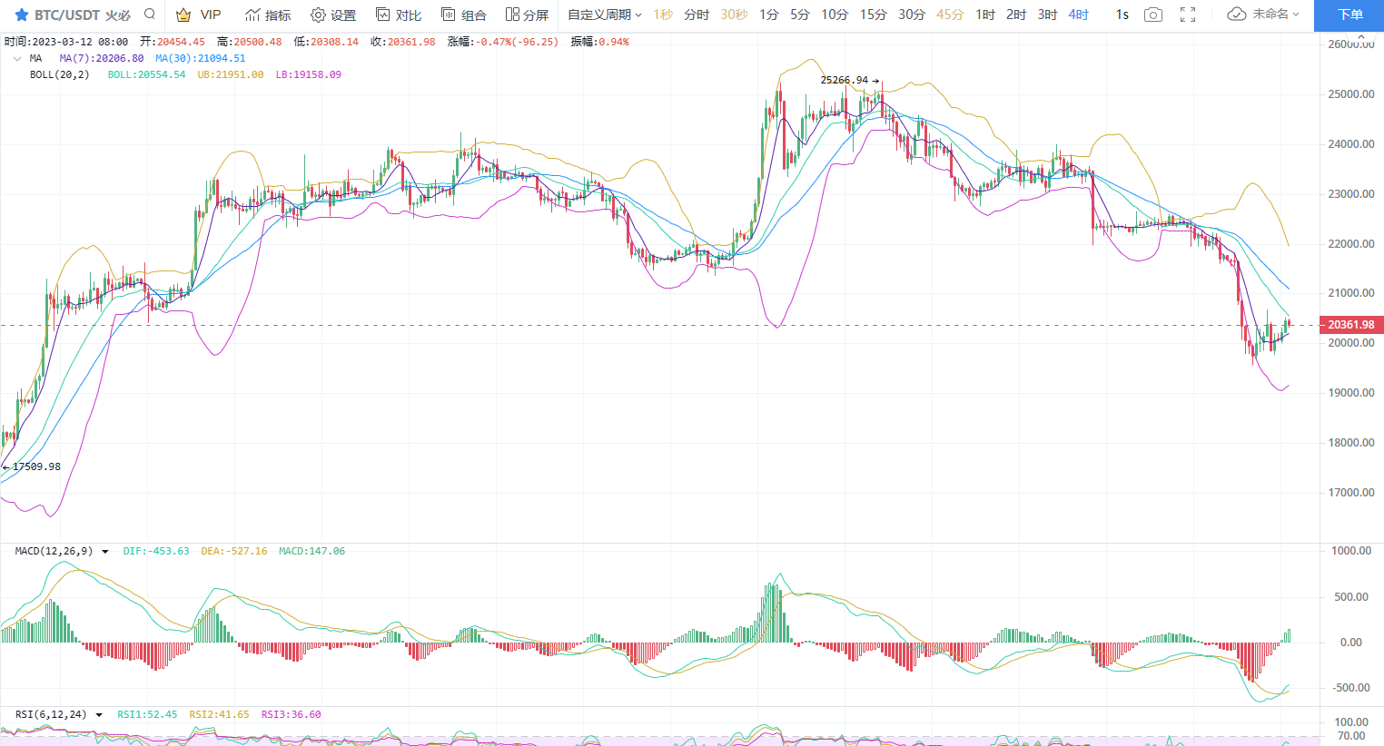Image resolution: width=1384 pixels, height=746 pixels.
Task: Switch to the 15分 interval
Action: tap(874, 15)
